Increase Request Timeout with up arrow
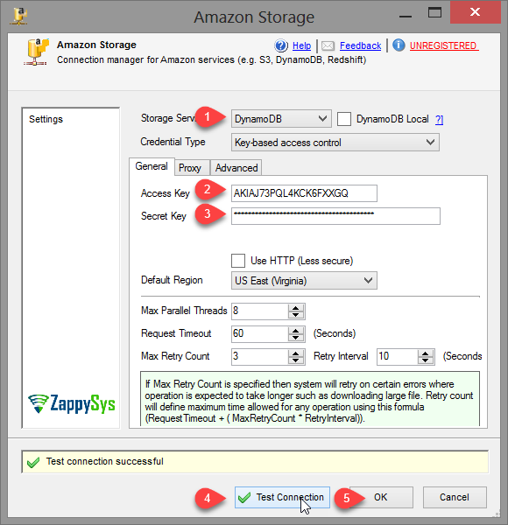Image resolution: width=508 pixels, height=525 pixels. coord(296,331)
